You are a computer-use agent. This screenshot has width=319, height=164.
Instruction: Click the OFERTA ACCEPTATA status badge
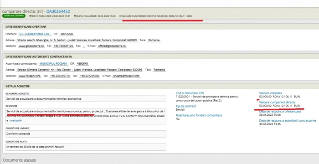14,15
